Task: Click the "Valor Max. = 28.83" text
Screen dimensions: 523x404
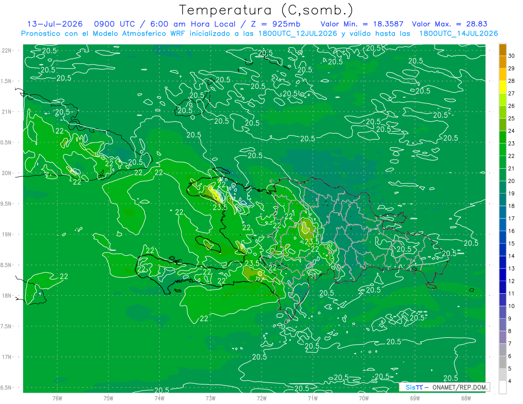Action: pos(449,24)
